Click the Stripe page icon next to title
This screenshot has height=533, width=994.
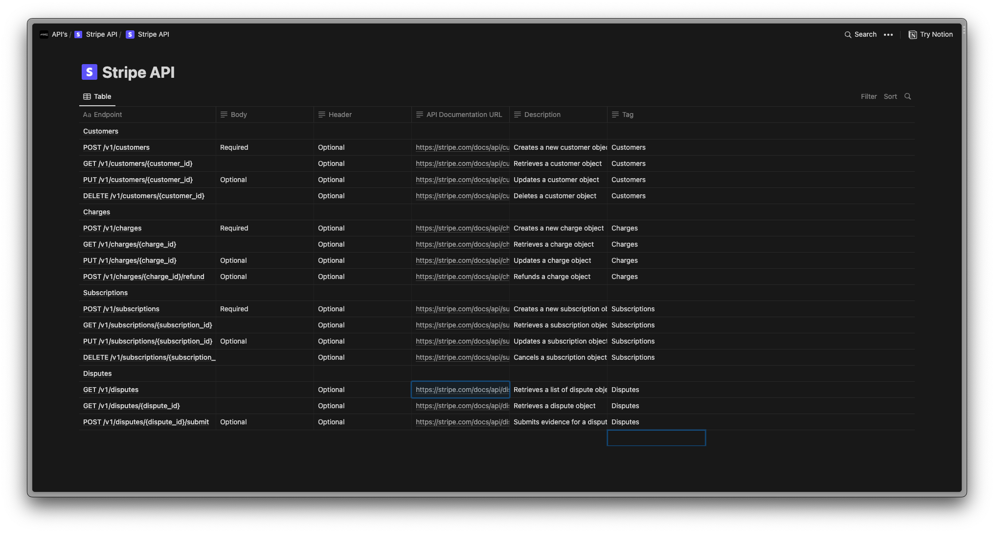click(x=90, y=72)
